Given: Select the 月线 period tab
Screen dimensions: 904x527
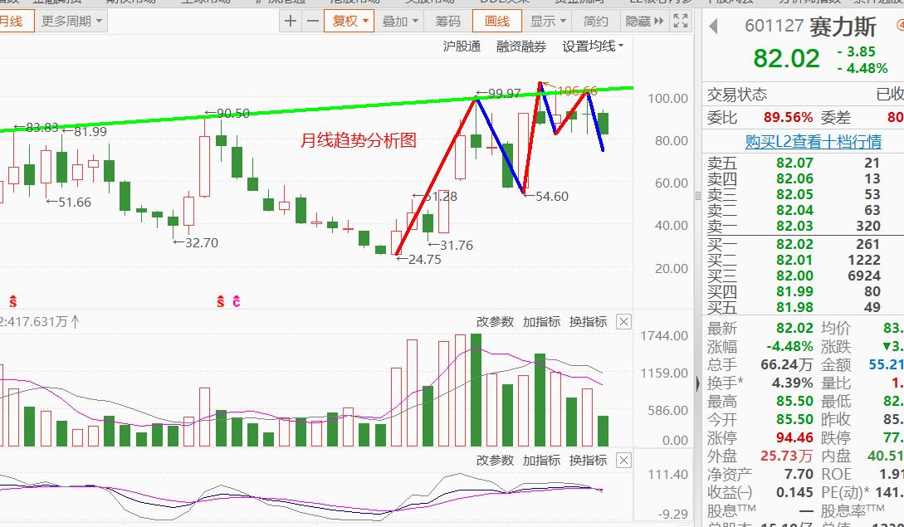Looking at the screenshot, I should click(x=16, y=22).
